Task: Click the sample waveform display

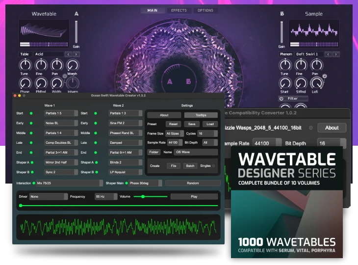Action: [314, 30]
